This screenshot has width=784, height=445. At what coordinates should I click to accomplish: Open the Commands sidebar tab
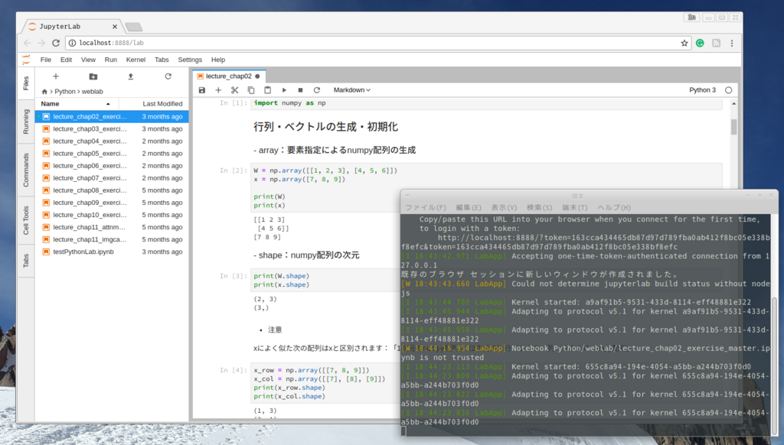pyautogui.click(x=26, y=171)
